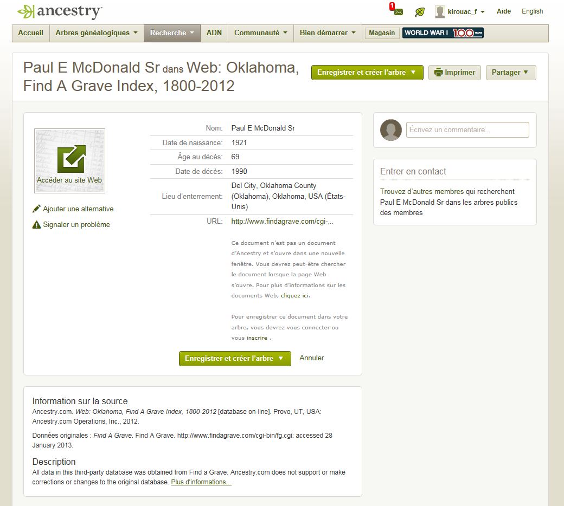Click the Annuler link
Viewport: 564px width, 506px height.
pos(311,358)
